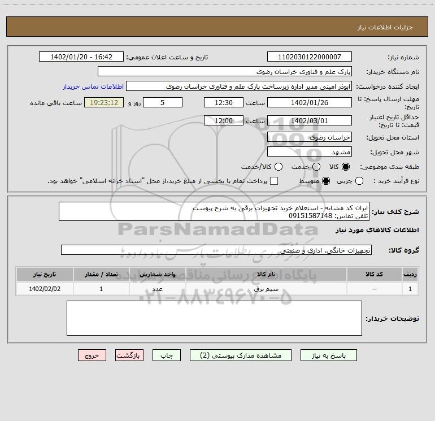This screenshot has width=435, height=421.
Task: Click the واحد شمارش column header
Action: click(x=157, y=275)
